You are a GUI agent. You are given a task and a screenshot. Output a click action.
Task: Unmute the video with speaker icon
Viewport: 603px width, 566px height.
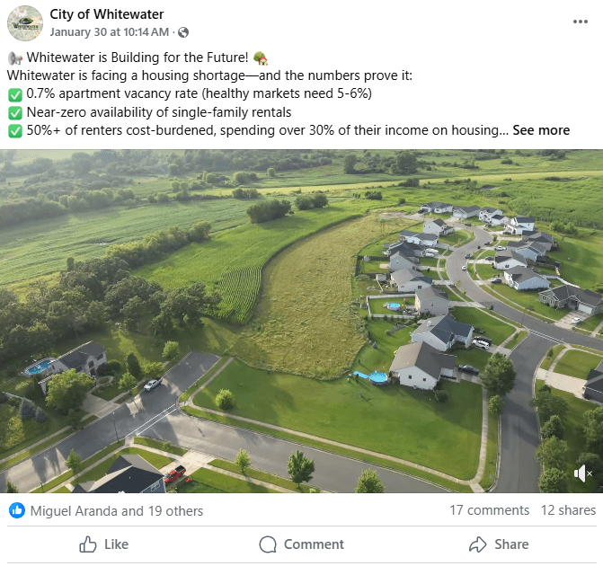coord(583,473)
